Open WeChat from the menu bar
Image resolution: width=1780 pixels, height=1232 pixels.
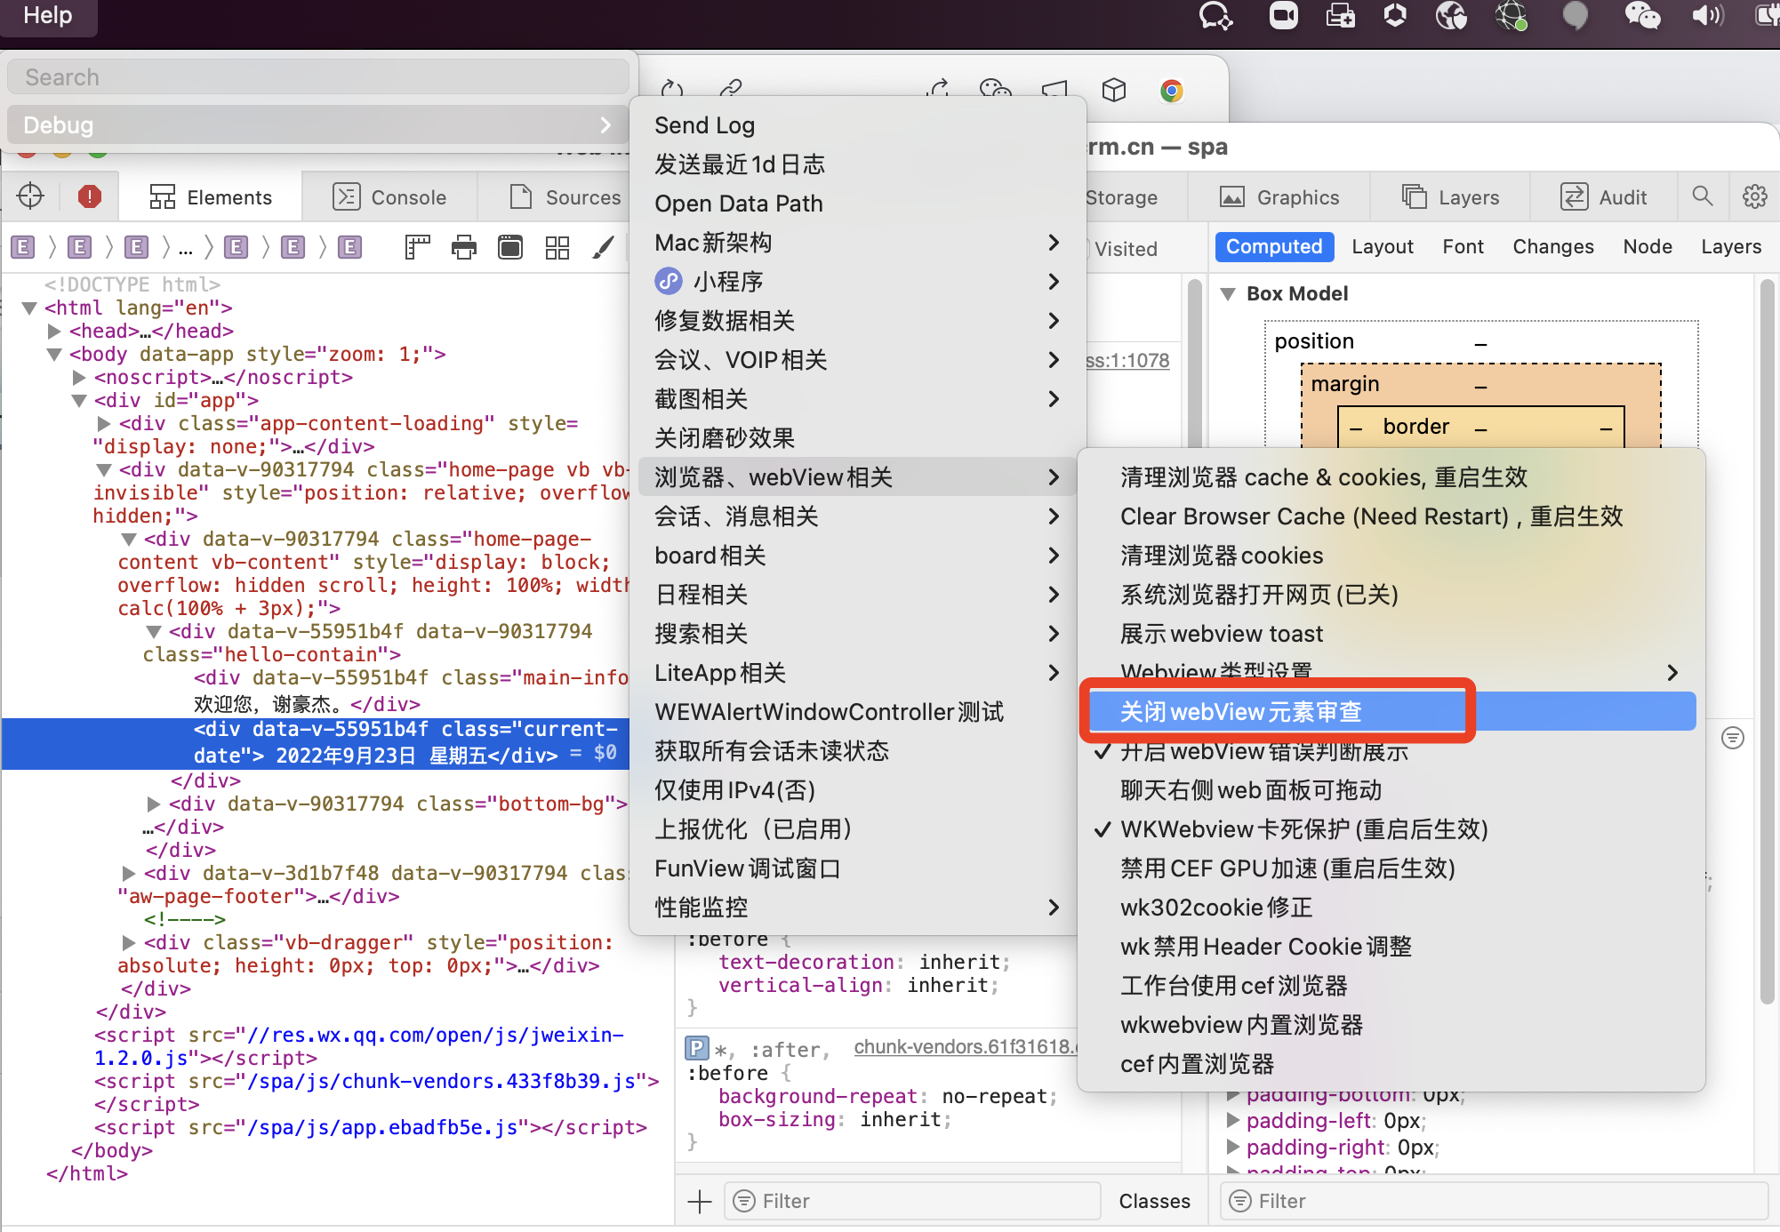click(1641, 15)
